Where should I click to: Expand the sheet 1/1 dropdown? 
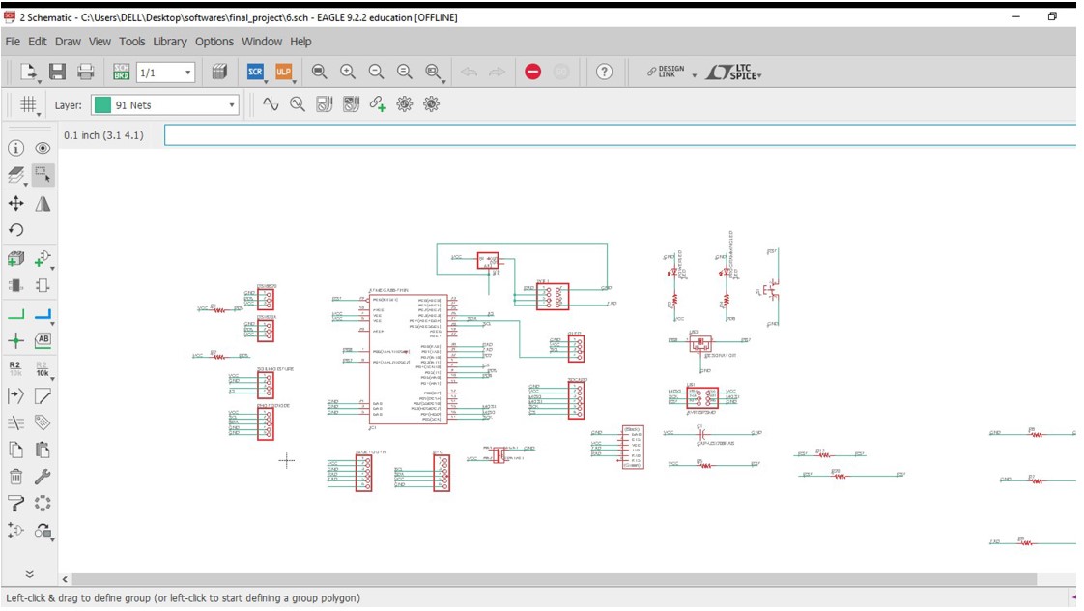point(165,73)
